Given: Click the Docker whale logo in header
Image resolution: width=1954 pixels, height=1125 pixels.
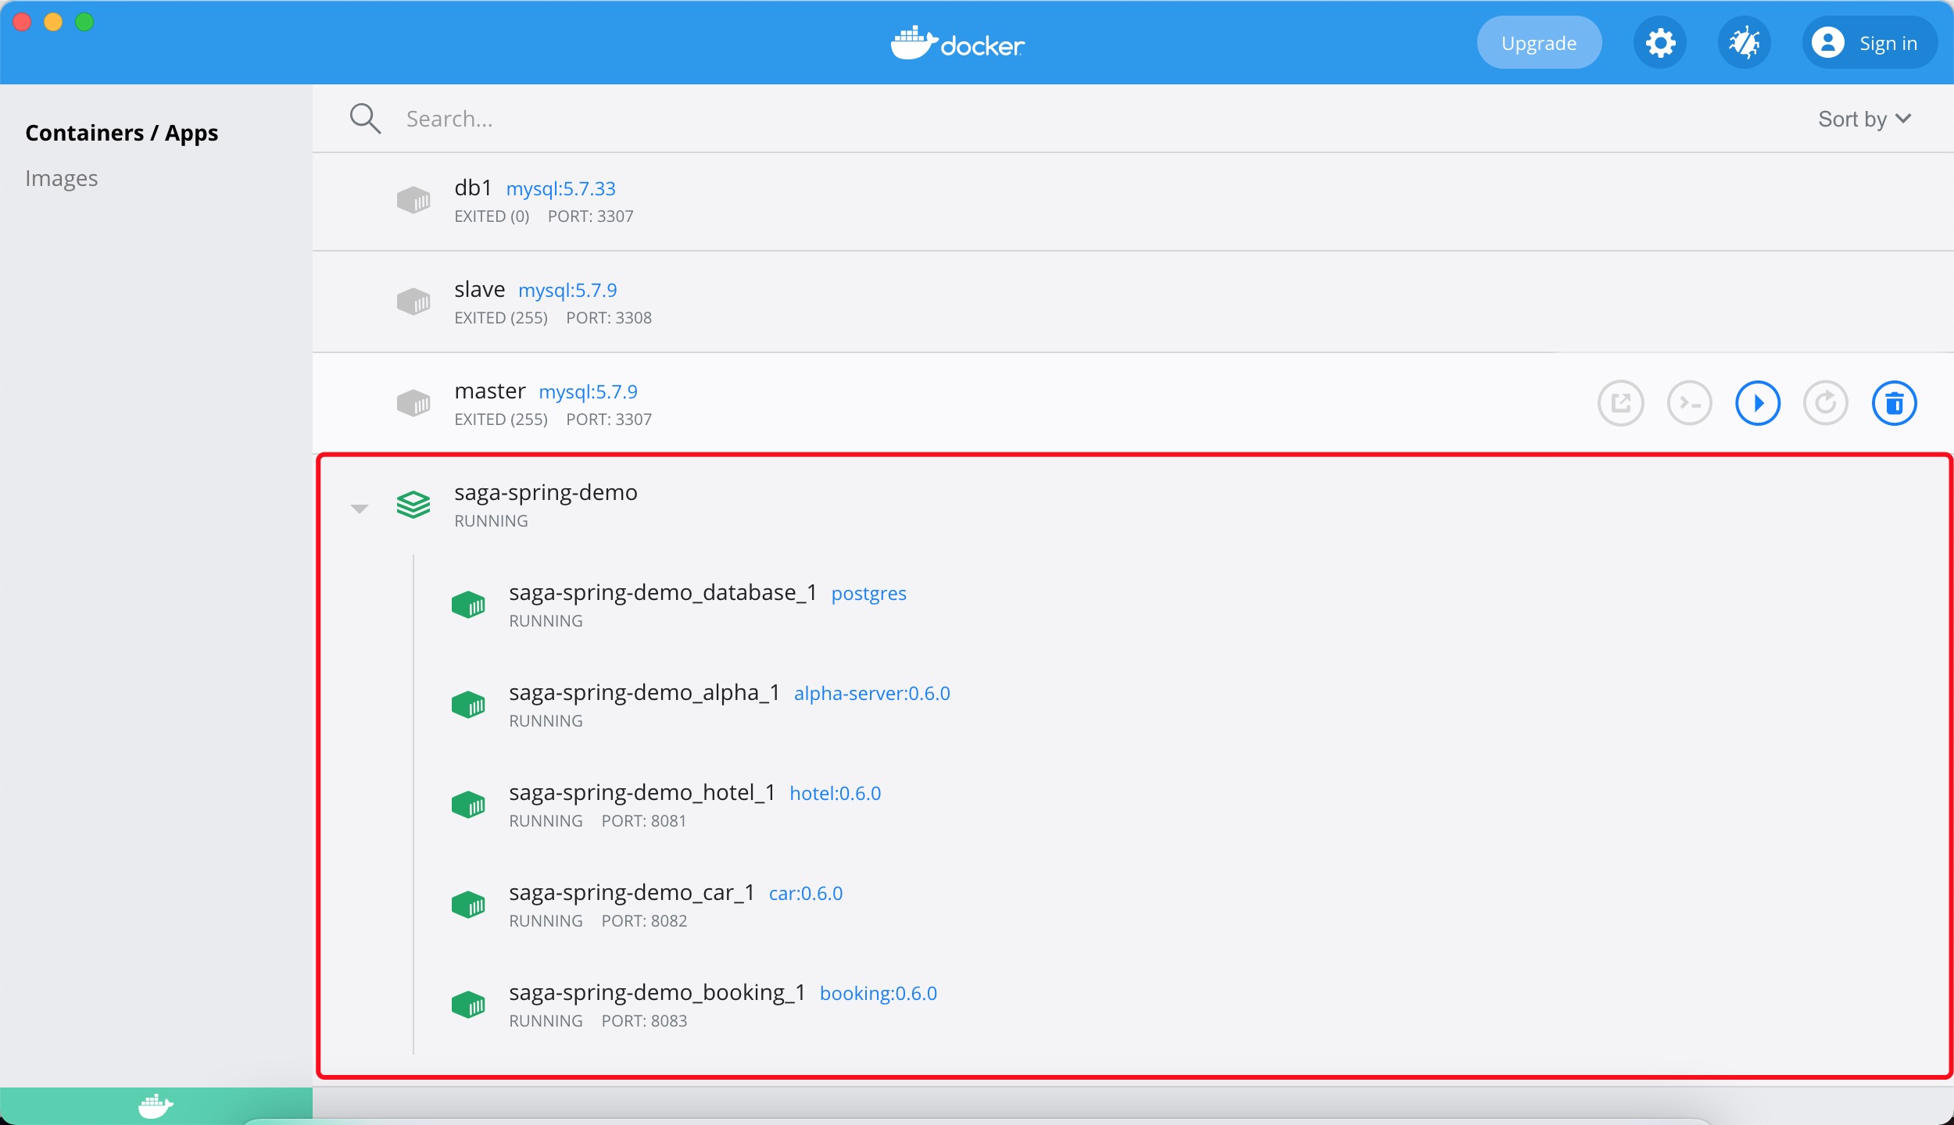Looking at the screenshot, I should coord(957,43).
